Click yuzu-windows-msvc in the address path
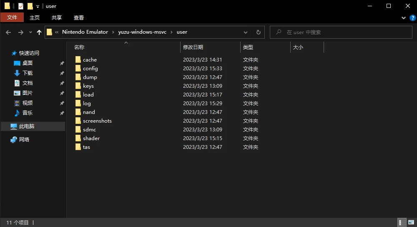The height and width of the screenshot is (227, 417). [x=142, y=32]
